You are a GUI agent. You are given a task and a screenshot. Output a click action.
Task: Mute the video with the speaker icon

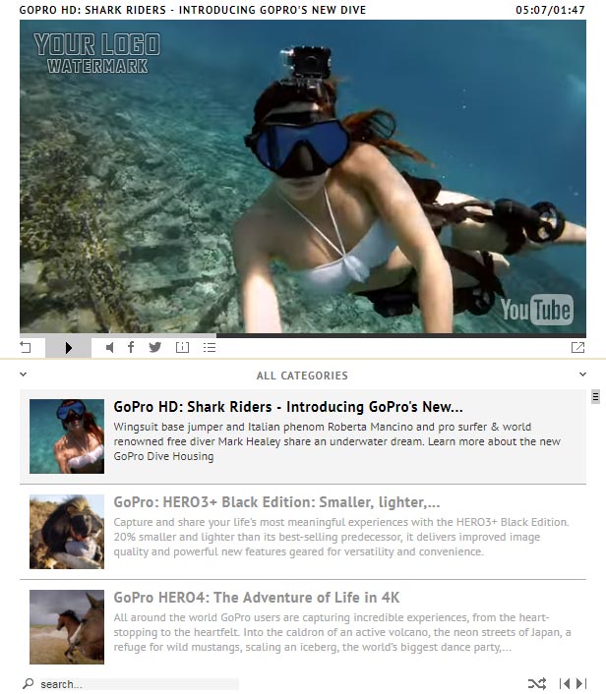[109, 347]
